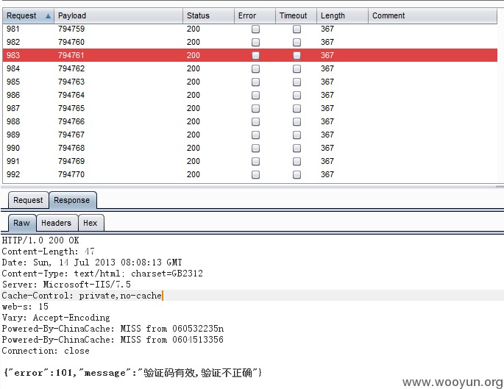Click request number 992
This screenshot has width=504, height=389.
tap(13, 174)
